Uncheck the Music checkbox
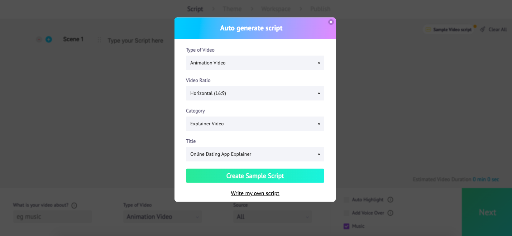 (x=346, y=226)
